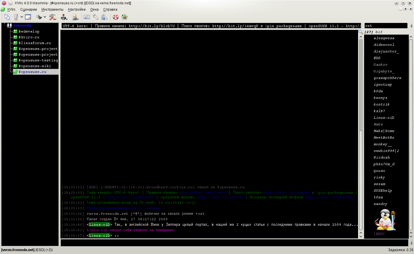Click the channel topic bar text
414x254 pixels.
[x=212, y=26]
